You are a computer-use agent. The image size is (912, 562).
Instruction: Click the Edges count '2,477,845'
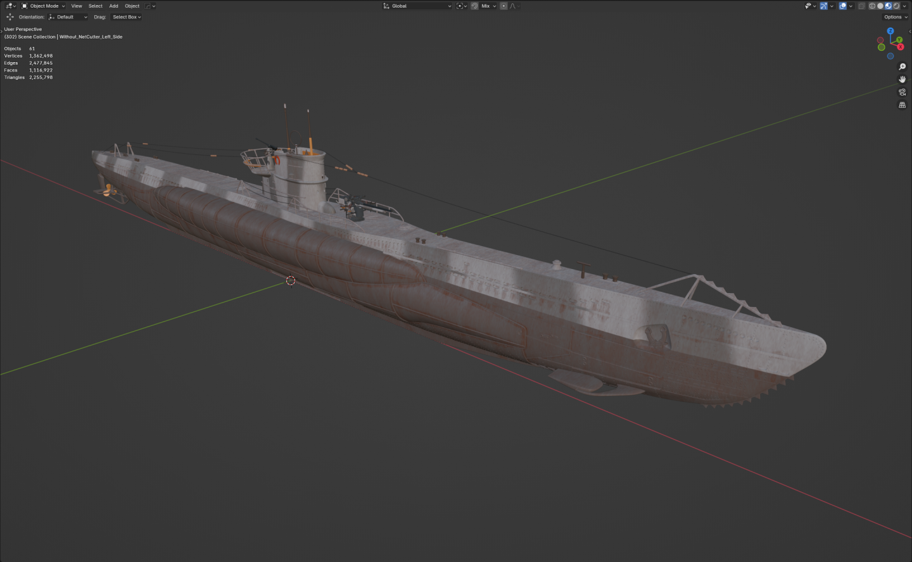point(41,63)
